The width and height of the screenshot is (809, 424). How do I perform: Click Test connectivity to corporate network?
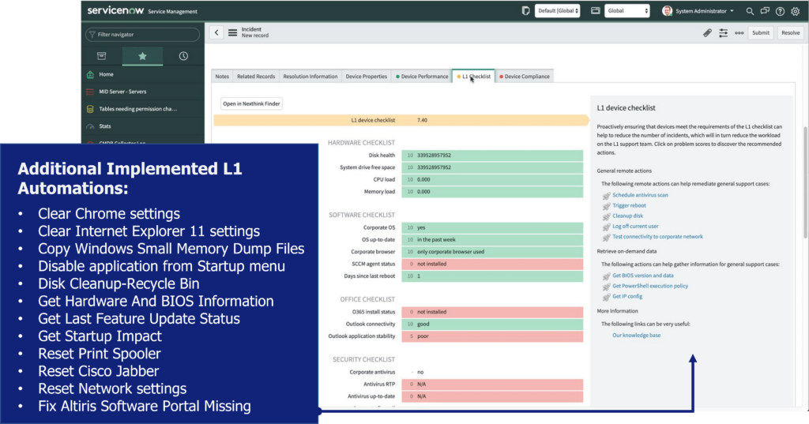tap(657, 236)
